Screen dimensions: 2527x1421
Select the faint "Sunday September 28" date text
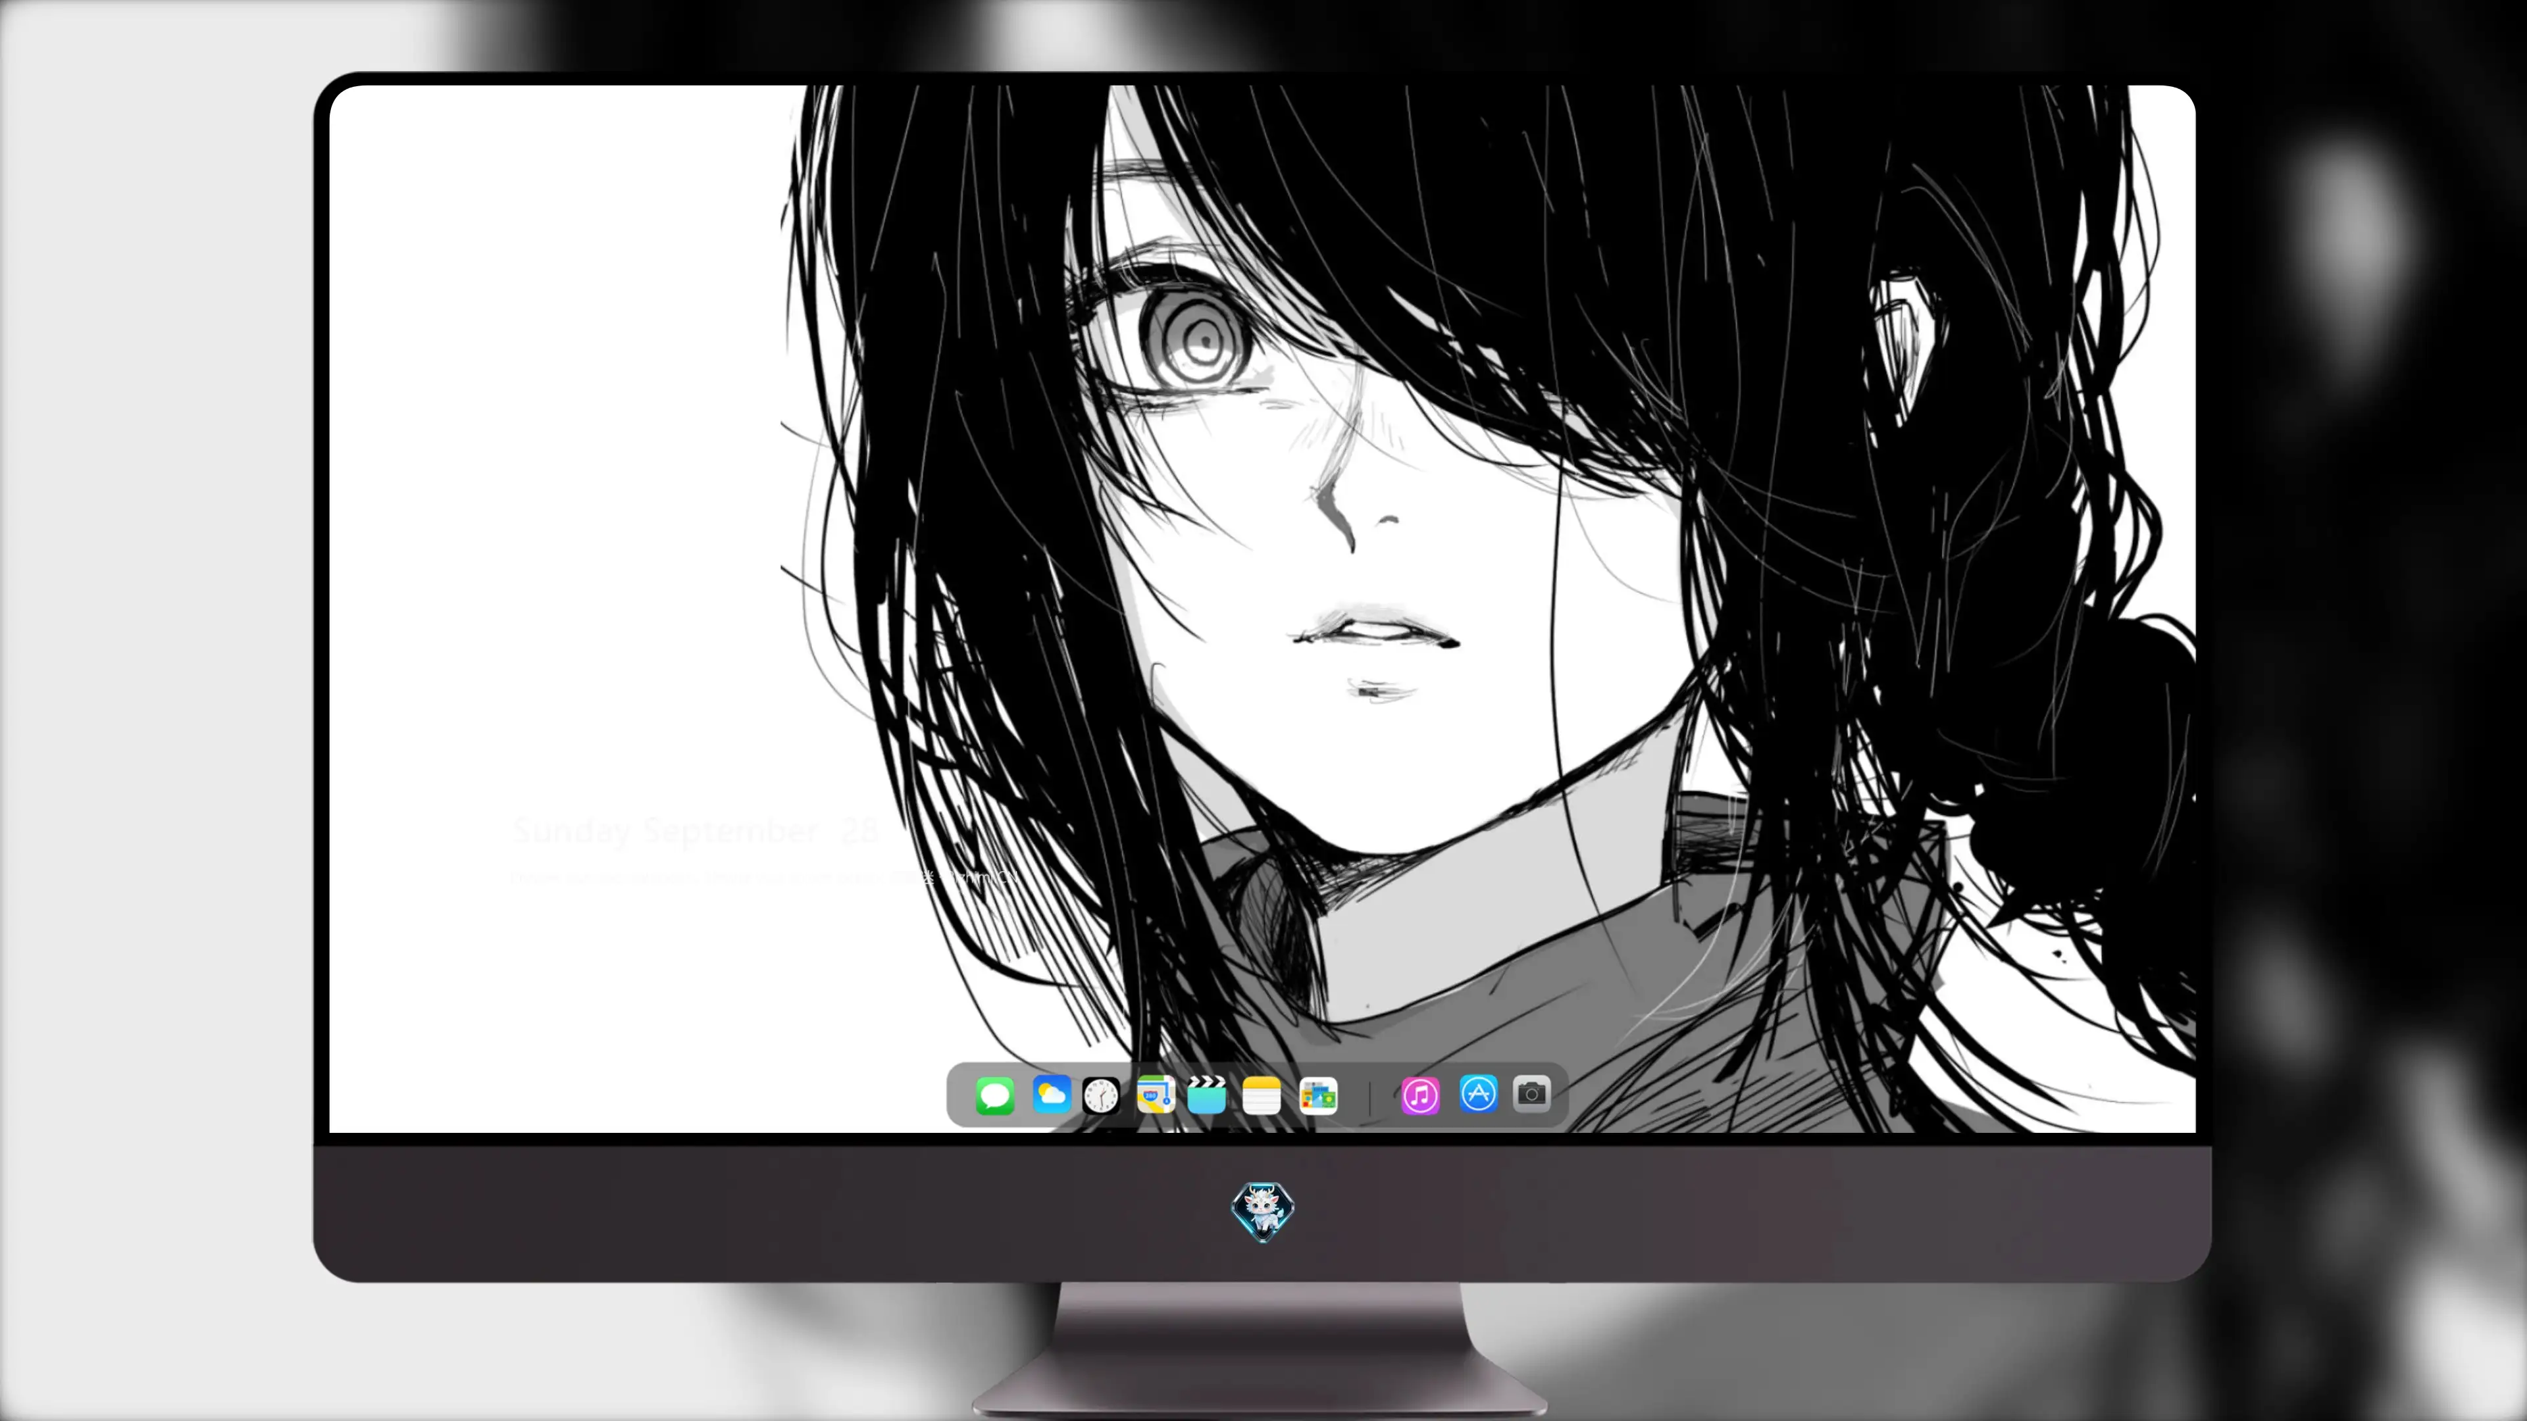coord(696,831)
